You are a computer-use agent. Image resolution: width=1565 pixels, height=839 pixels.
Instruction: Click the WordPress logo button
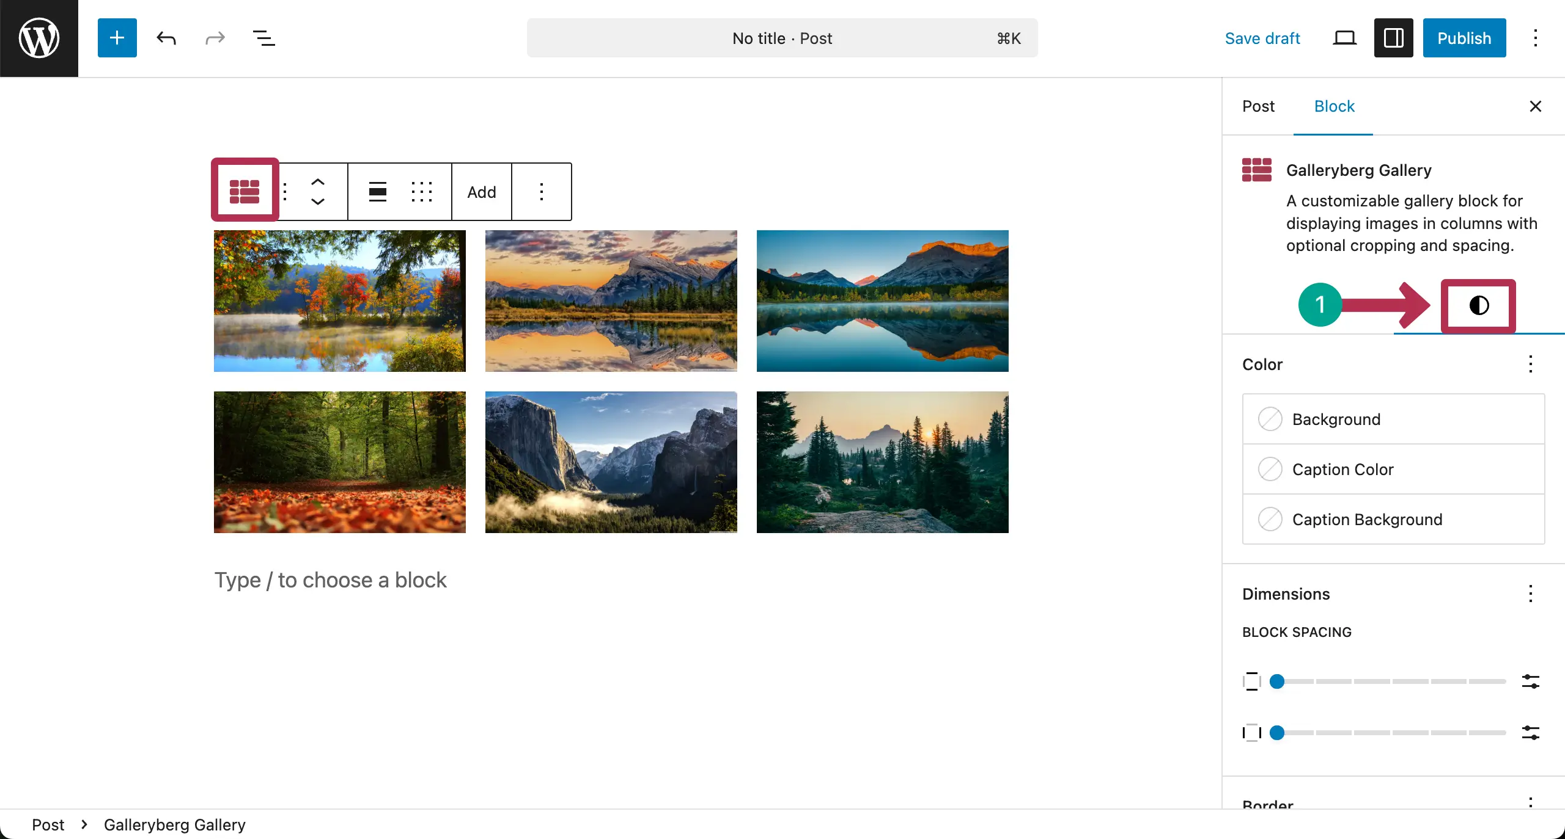[39, 38]
